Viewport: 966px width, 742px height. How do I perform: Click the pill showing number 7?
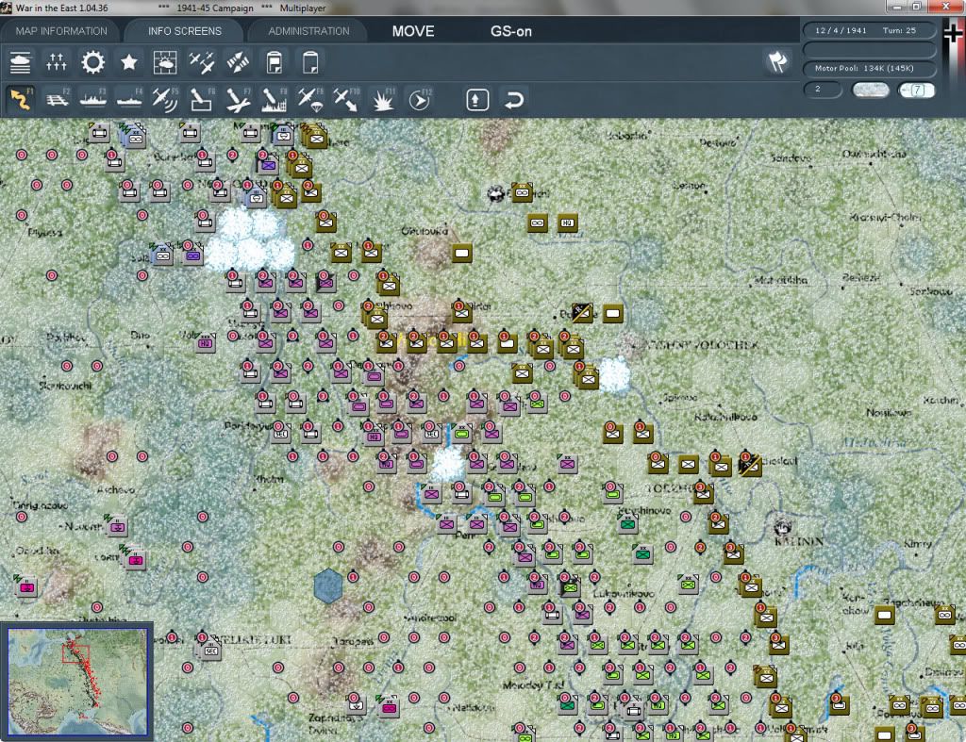point(917,90)
